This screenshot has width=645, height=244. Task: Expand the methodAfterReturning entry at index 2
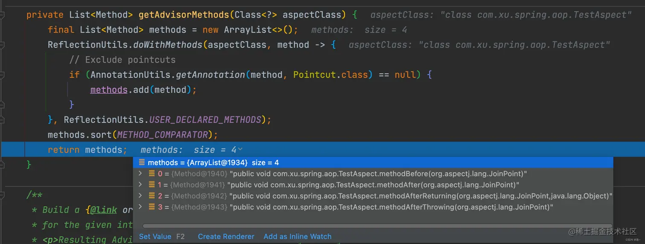[140, 196]
